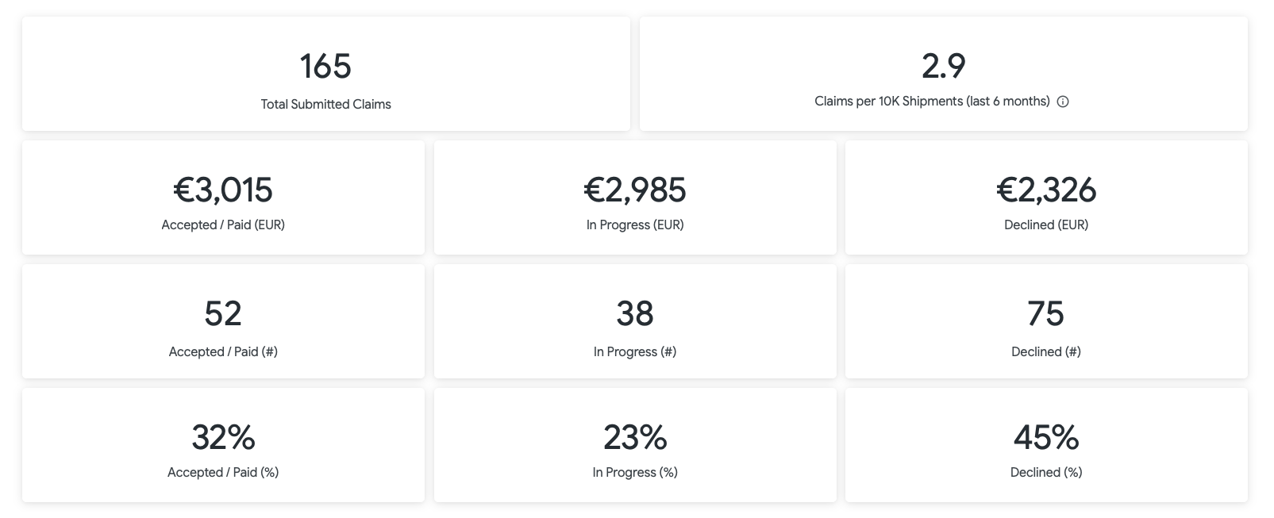Click the 23% in-progress percentage value
The height and width of the screenshot is (518, 1274).
pos(635,437)
